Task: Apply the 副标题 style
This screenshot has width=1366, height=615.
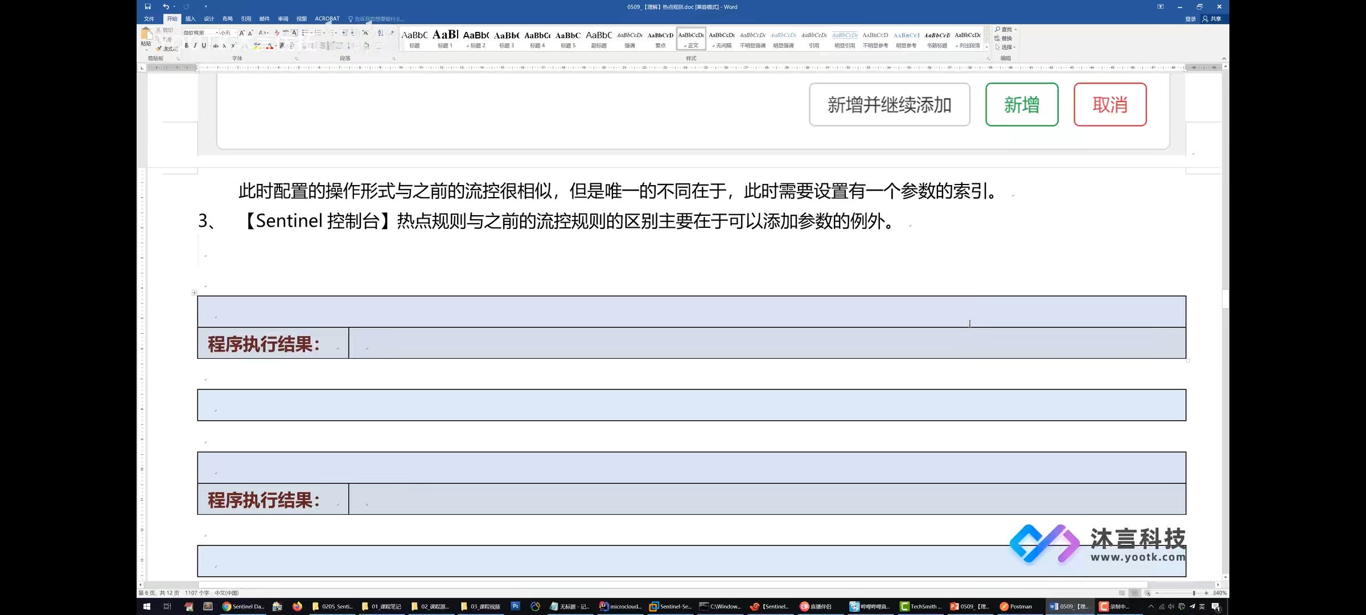Action: pos(599,39)
